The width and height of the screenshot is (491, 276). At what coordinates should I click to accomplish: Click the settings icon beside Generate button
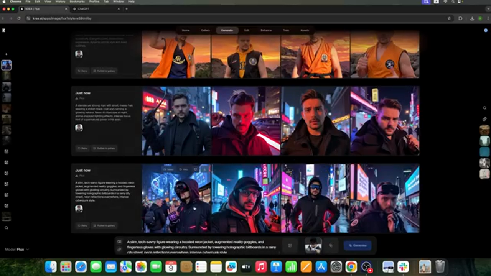click(331, 246)
